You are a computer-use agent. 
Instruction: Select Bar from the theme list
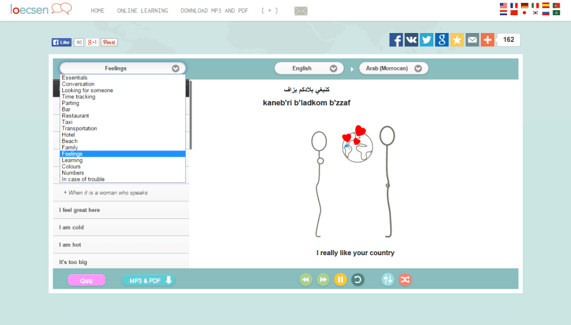point(122,109)
